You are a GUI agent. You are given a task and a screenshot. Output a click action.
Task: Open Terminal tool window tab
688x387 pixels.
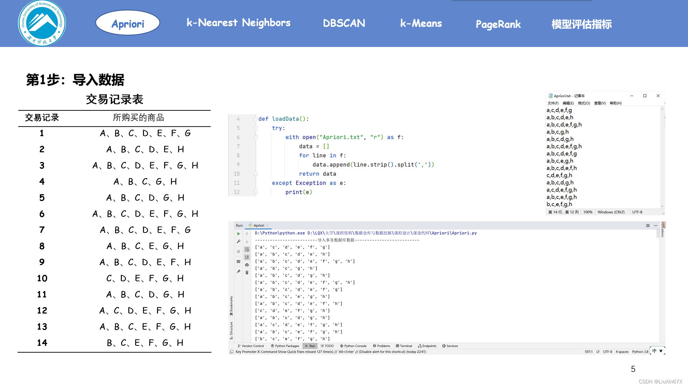coord(404,346)
